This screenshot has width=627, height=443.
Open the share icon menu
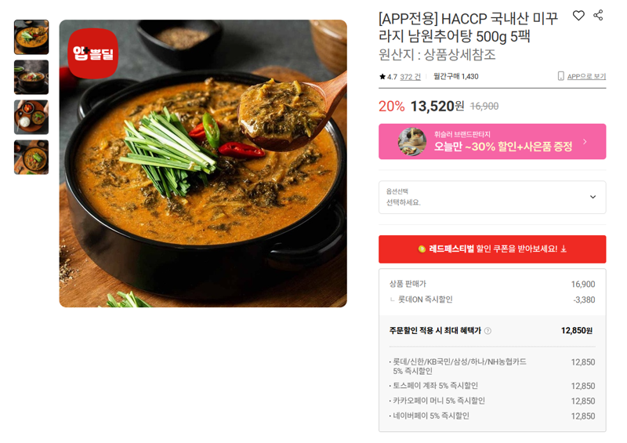(x=598, y=15)
